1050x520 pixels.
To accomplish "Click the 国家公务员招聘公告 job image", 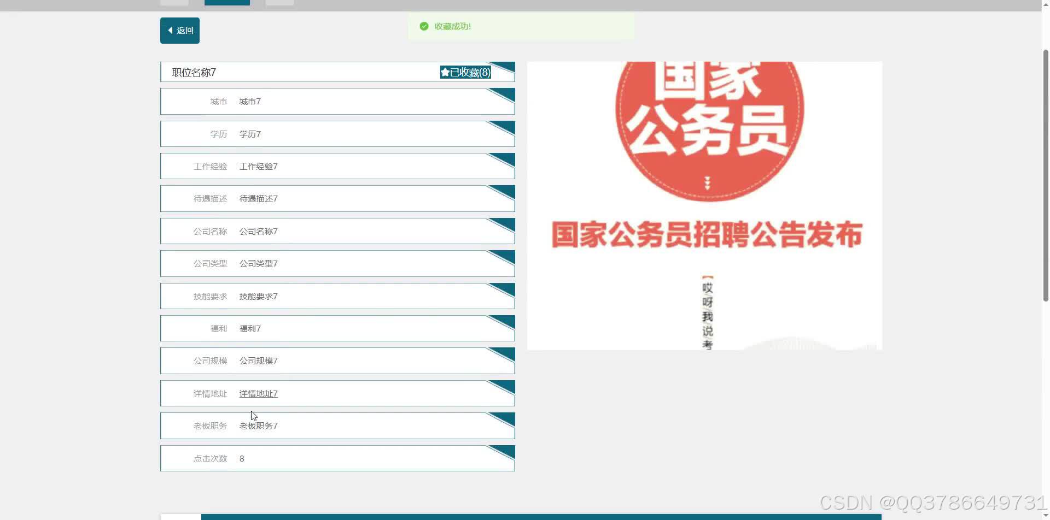I will [x=704, y=205].
